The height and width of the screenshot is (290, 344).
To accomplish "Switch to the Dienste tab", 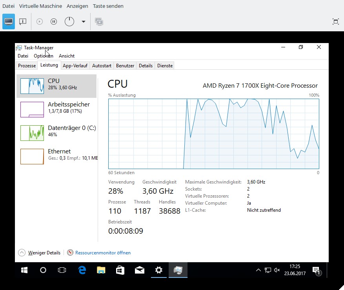I will [165, 66].
